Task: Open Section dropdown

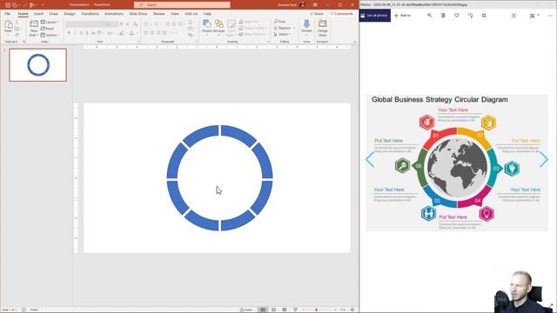Action: (x=50, y=35)
